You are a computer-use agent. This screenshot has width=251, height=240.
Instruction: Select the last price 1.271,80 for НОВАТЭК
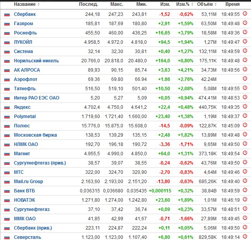(x=91, y=200)
